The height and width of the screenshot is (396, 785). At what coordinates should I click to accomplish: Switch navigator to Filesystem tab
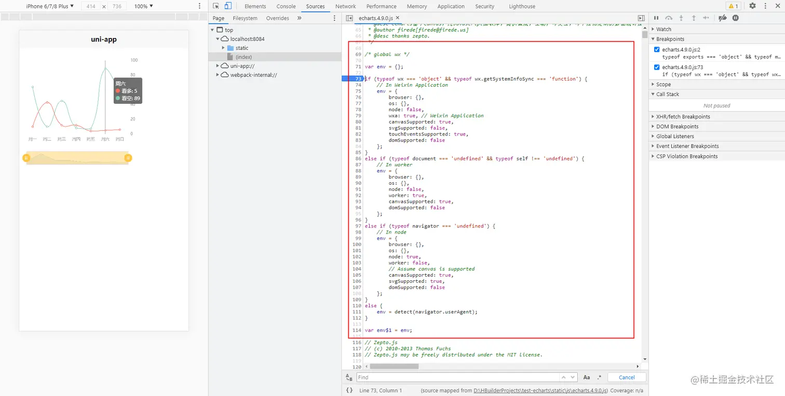point(245,18)
